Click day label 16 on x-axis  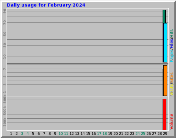93,134
